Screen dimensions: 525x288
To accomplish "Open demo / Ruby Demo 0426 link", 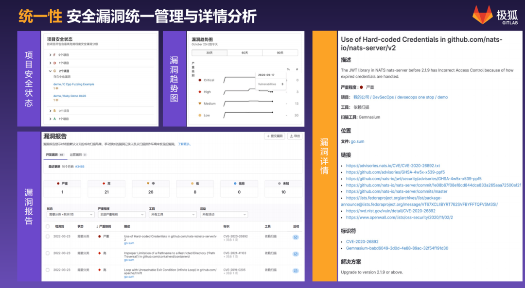I will tap(70, 96).
